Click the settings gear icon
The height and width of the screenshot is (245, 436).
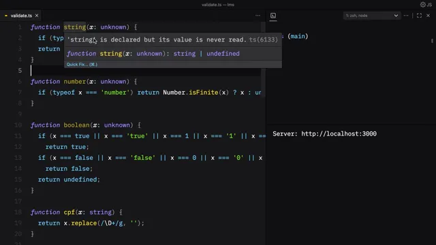click(422, 5)
